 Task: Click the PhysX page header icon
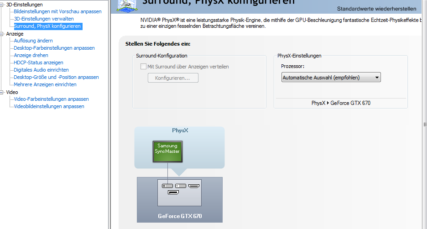[x=127, y=5]
